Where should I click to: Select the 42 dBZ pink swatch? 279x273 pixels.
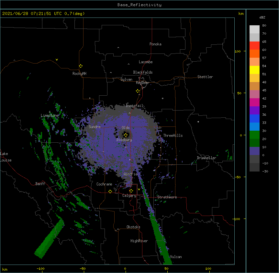click(x=254, y=94)
